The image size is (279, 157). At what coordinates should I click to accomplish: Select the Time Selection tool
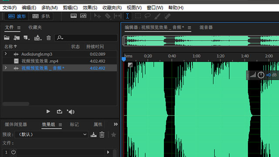tap(127, 16)
